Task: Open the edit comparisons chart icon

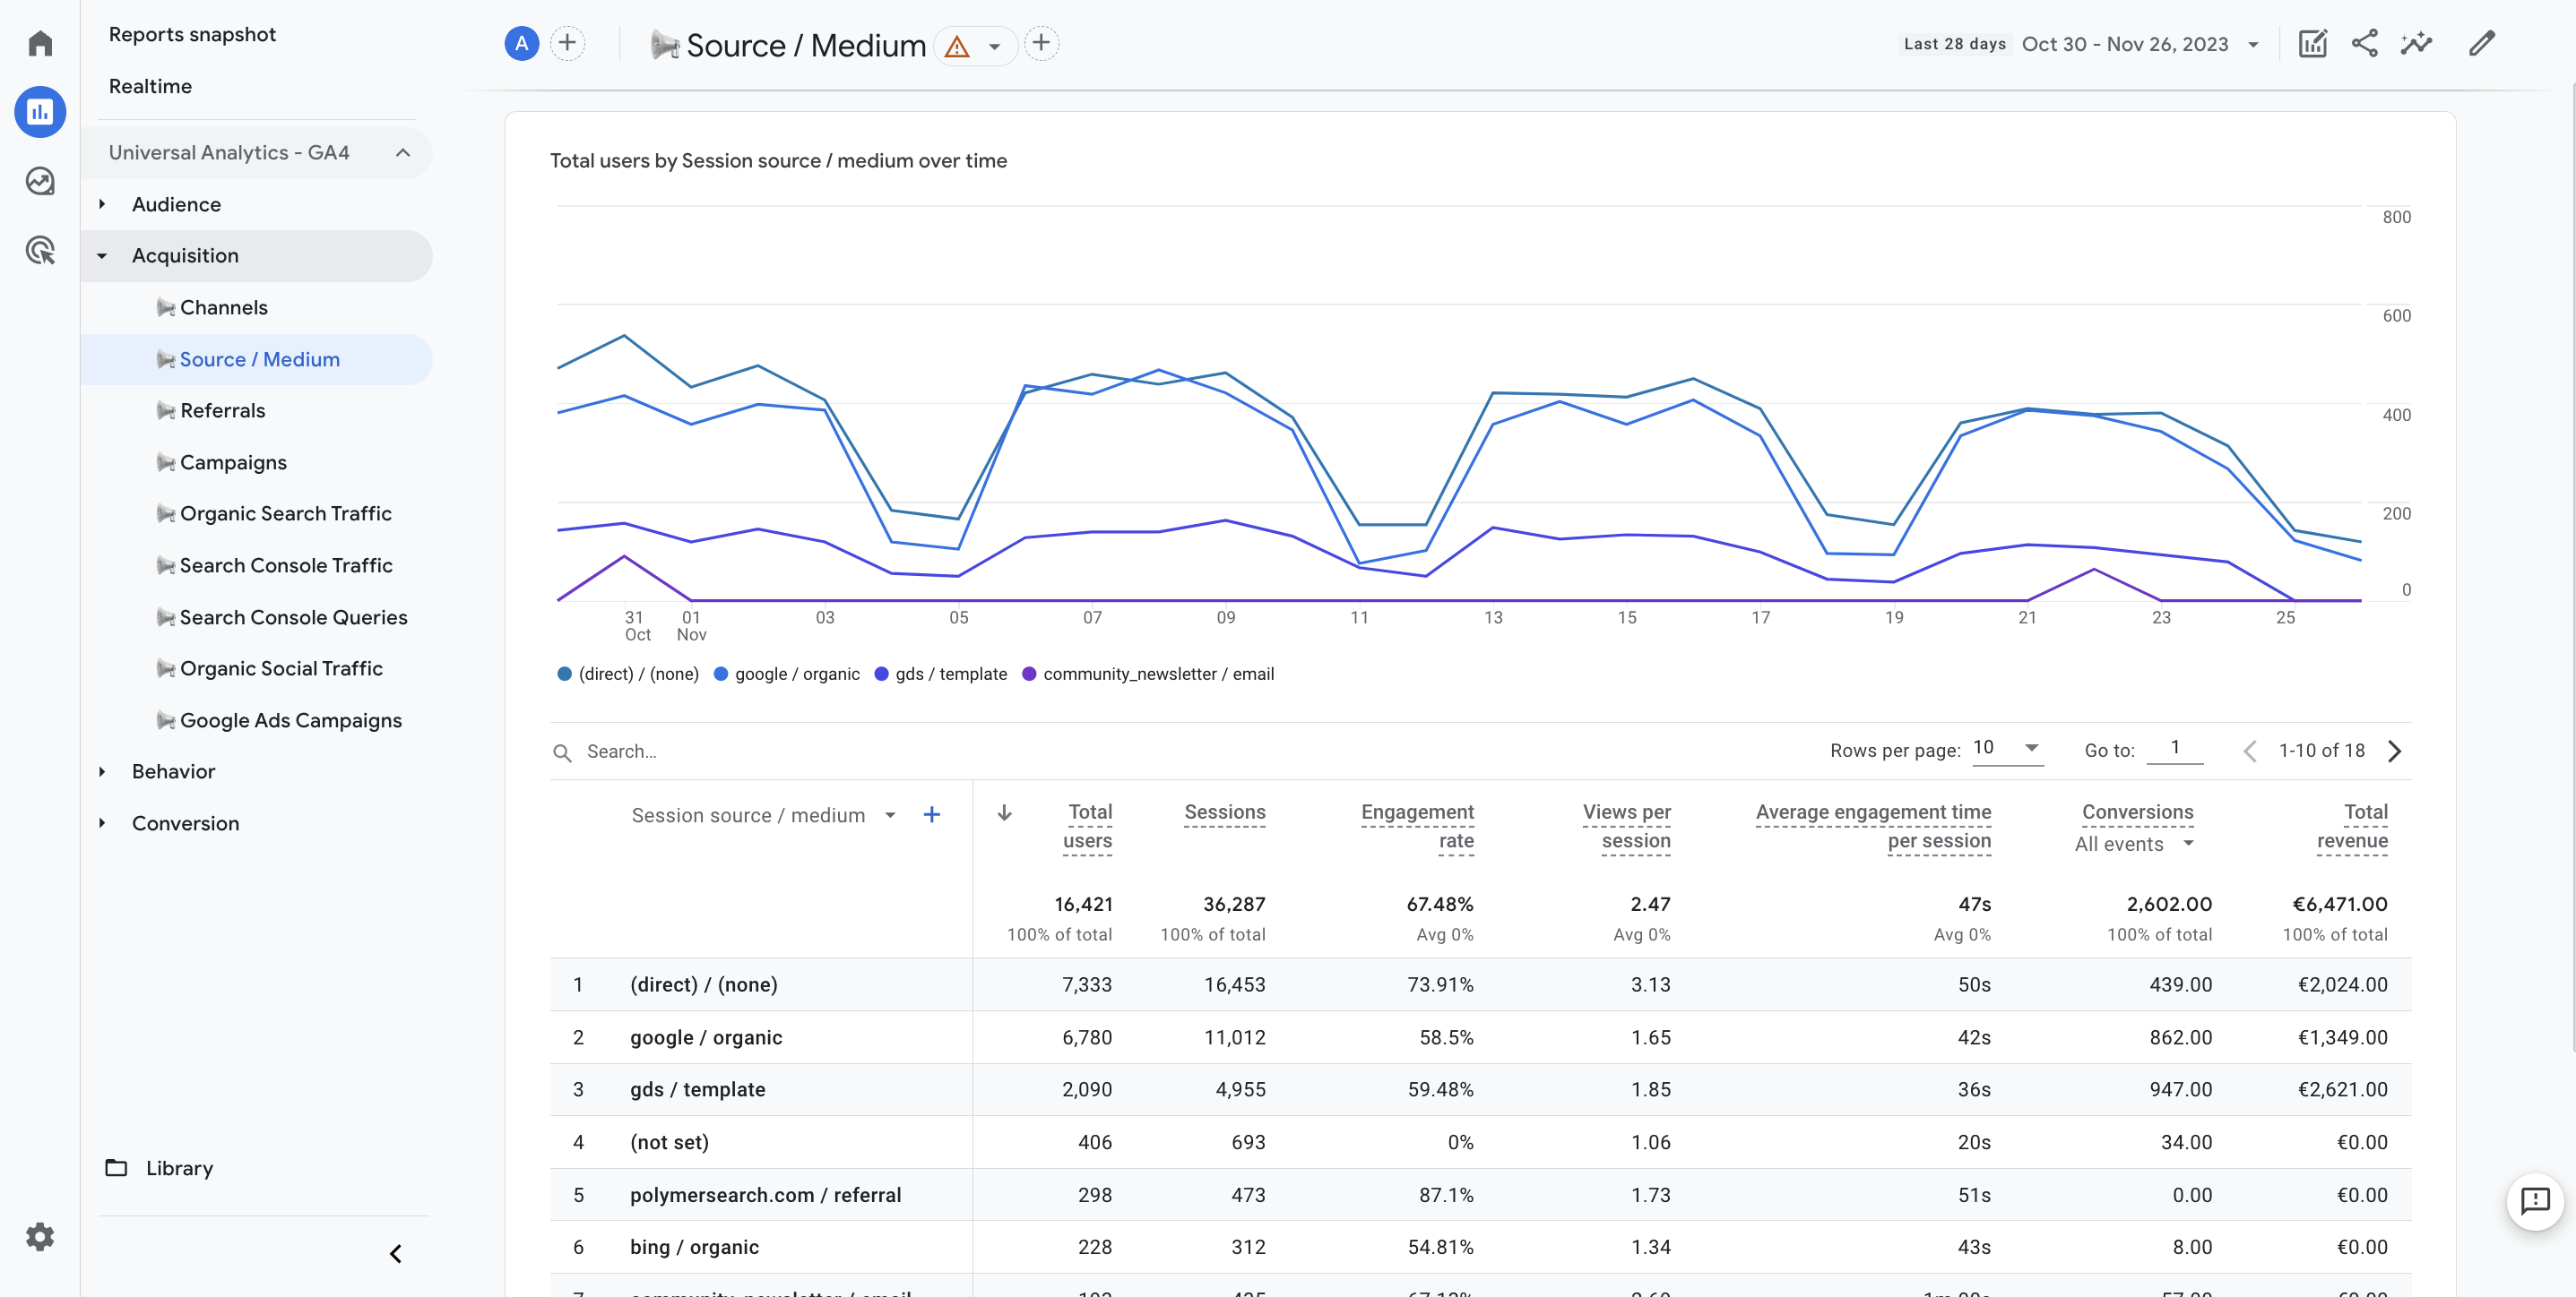Action: 2313,43
